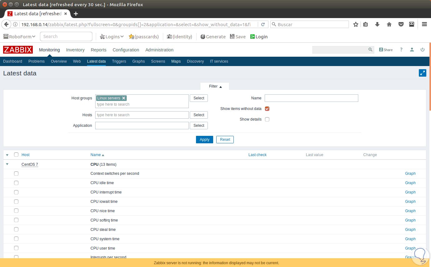Viewport: 431px width, 267px height.
Task: Collapse the Filter panel tab
Action: tap(215, 86)
